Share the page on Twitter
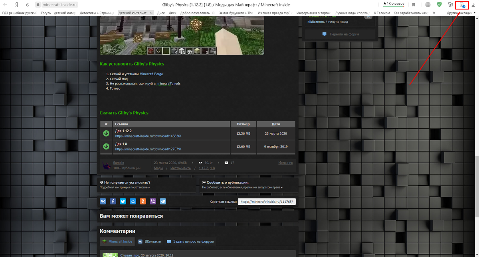The image size is (479, 257). [x=123, y=201]
